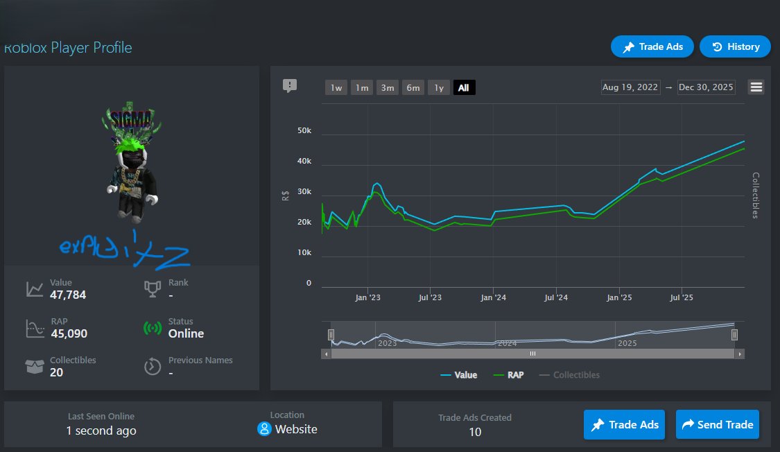The width and height of the screenshot is (780, 452).
Task: Click the 50k y-axis label
Action: [x=304, y=130]
